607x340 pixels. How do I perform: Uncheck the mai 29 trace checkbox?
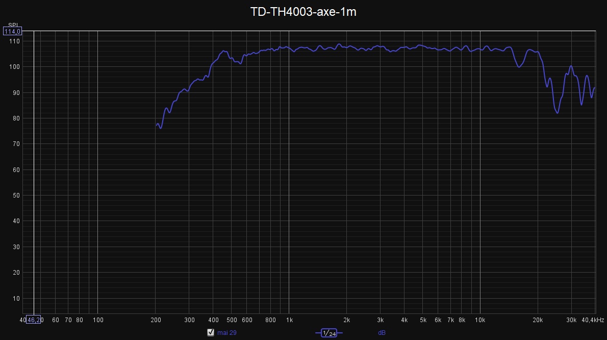click(210, 332)
